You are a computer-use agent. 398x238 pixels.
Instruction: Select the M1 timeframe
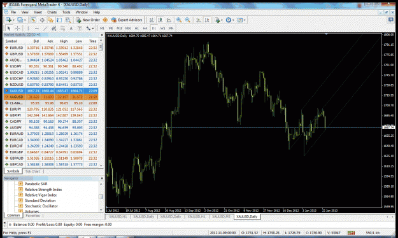pyautogui.click(x=102, y=28)
